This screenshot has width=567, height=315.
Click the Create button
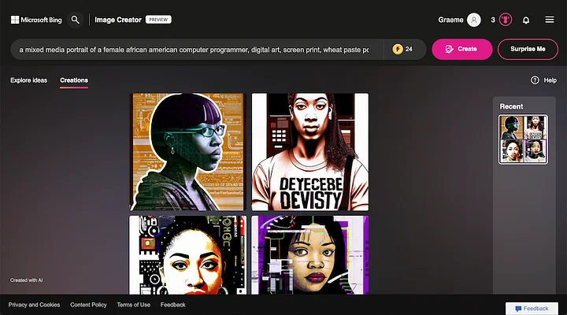point(461,49)
